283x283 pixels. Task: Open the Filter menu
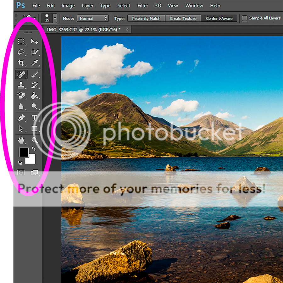click(143, 6)
